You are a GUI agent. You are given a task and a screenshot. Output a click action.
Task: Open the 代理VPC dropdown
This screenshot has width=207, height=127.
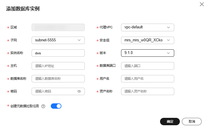pyautogui.click(x=148, y=27)
